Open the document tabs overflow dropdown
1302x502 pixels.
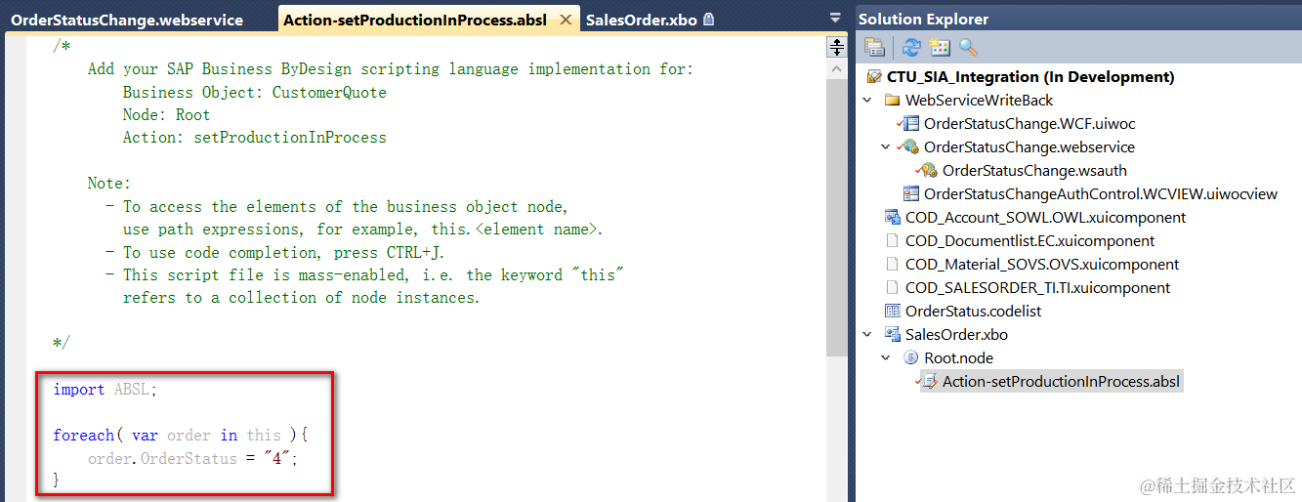coord(835,18)
